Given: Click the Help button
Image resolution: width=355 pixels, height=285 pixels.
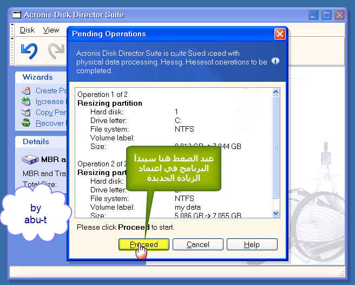Looking at the screenshot, I should point(252,244).
